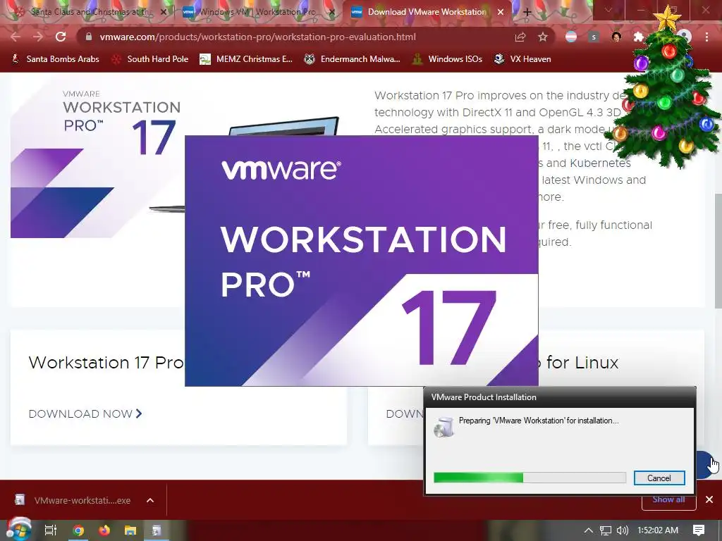Open the VMware-workstati....exe download item
Image resolution: width=722 pixels, height=541 pixels.
[73, 500]
